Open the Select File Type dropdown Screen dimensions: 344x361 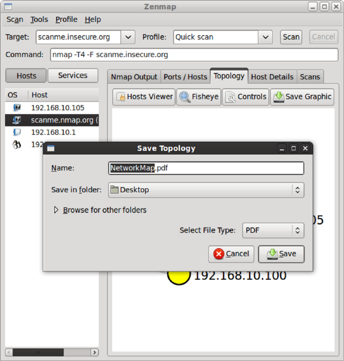[273, 230]
